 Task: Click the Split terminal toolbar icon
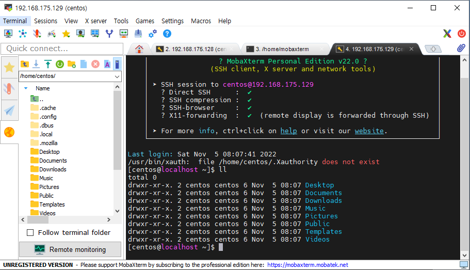point(95,34)
